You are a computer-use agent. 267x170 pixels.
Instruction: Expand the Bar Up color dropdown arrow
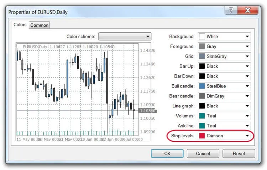(247, 66)
